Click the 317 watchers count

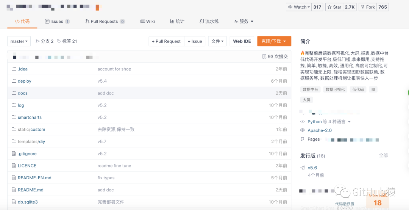point(317,7)
